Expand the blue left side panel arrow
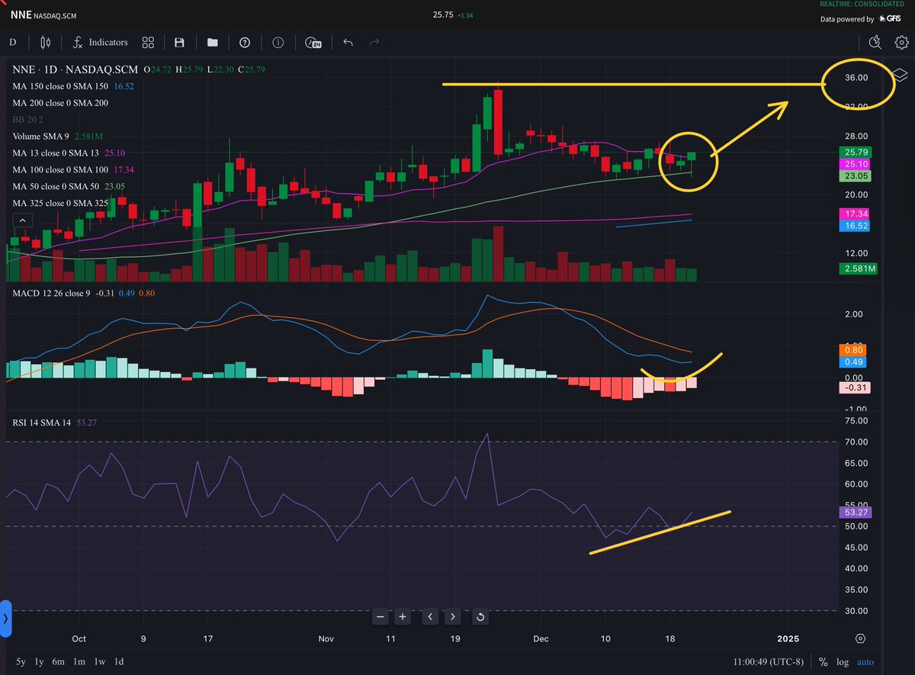Screen dimensions: 915x675 (5, 618)
